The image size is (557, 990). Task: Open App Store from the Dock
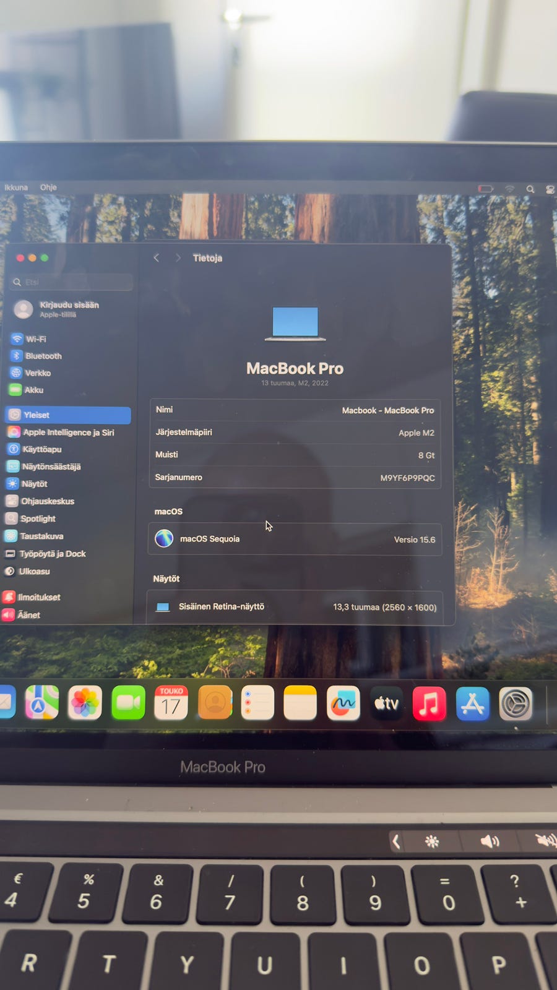pos(473,704)
